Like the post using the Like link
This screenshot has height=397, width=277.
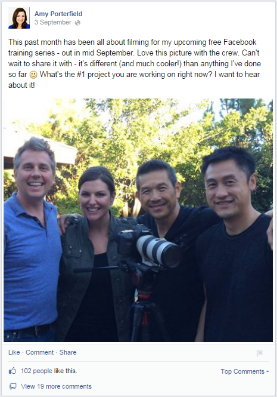(14, 352)
